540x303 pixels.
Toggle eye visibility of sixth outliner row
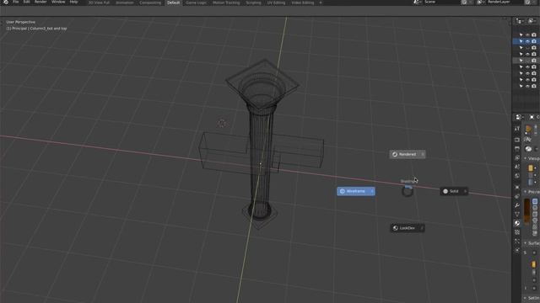click(527, 67)
